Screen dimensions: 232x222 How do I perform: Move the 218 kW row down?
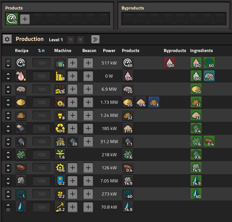[8, 157]
